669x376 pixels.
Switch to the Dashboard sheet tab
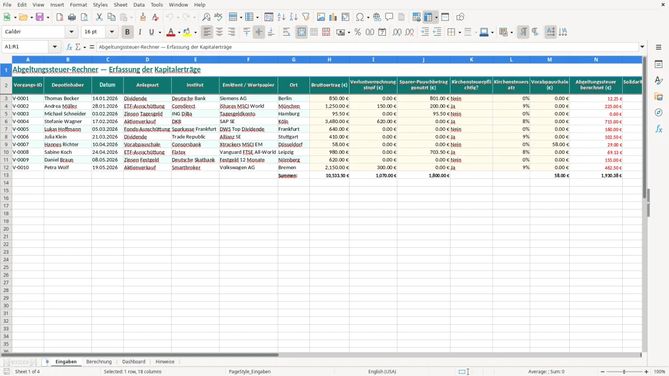click(134, 362)
